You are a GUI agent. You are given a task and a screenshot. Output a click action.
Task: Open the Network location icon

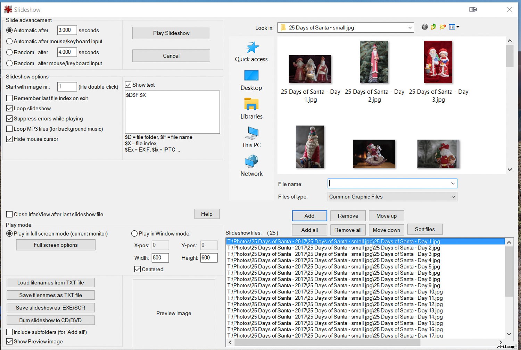coord(251,165)
